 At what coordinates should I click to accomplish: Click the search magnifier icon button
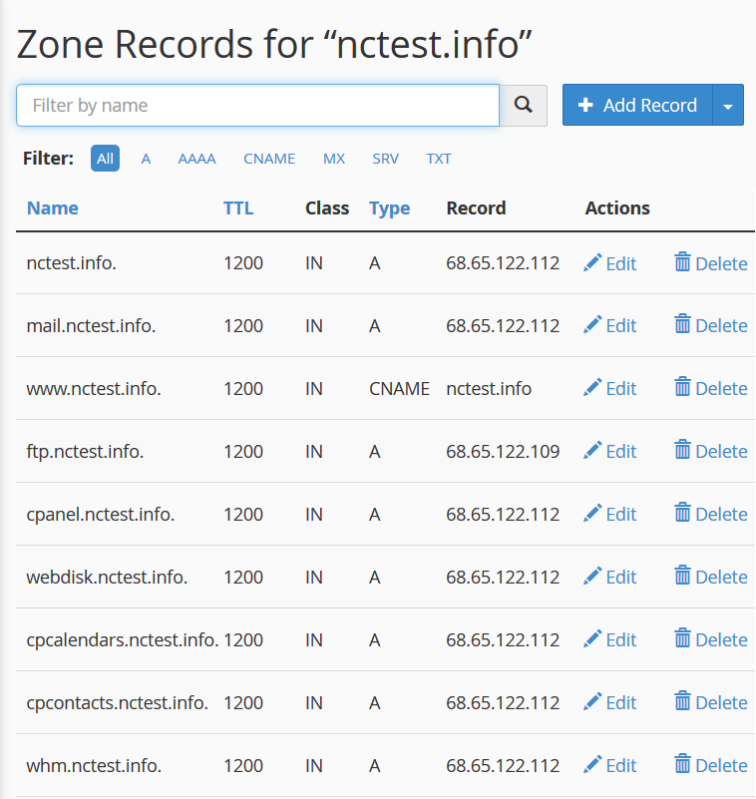524,105
